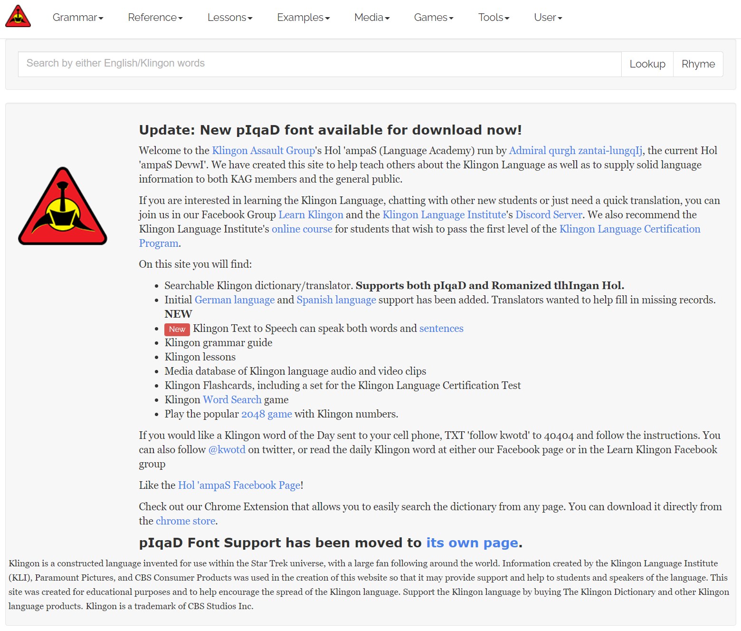Click 'Klingon Flashcards' list item text
Viewport: 741px width, 631px height.
[342, 386]
